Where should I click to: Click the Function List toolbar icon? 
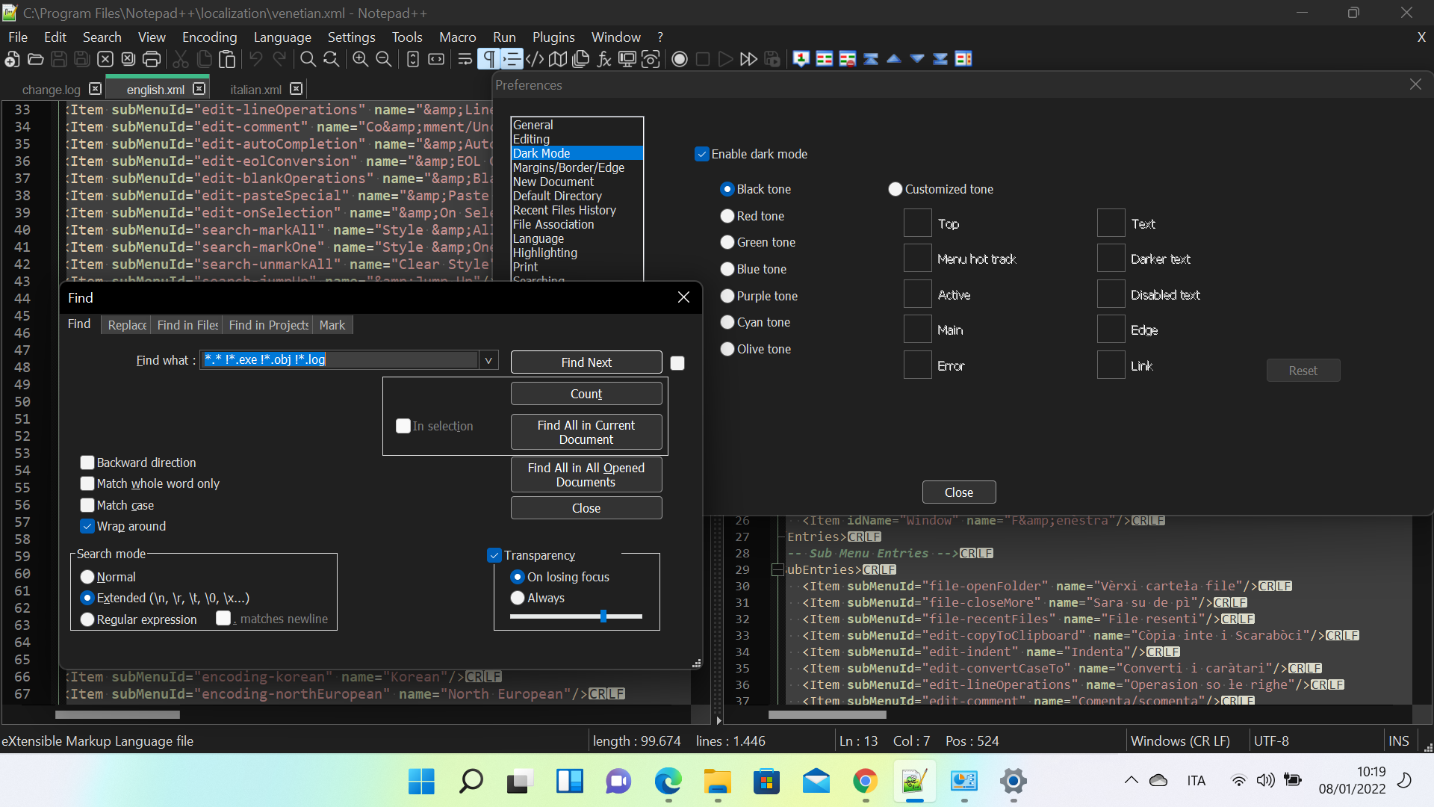[x=603, y=59]
